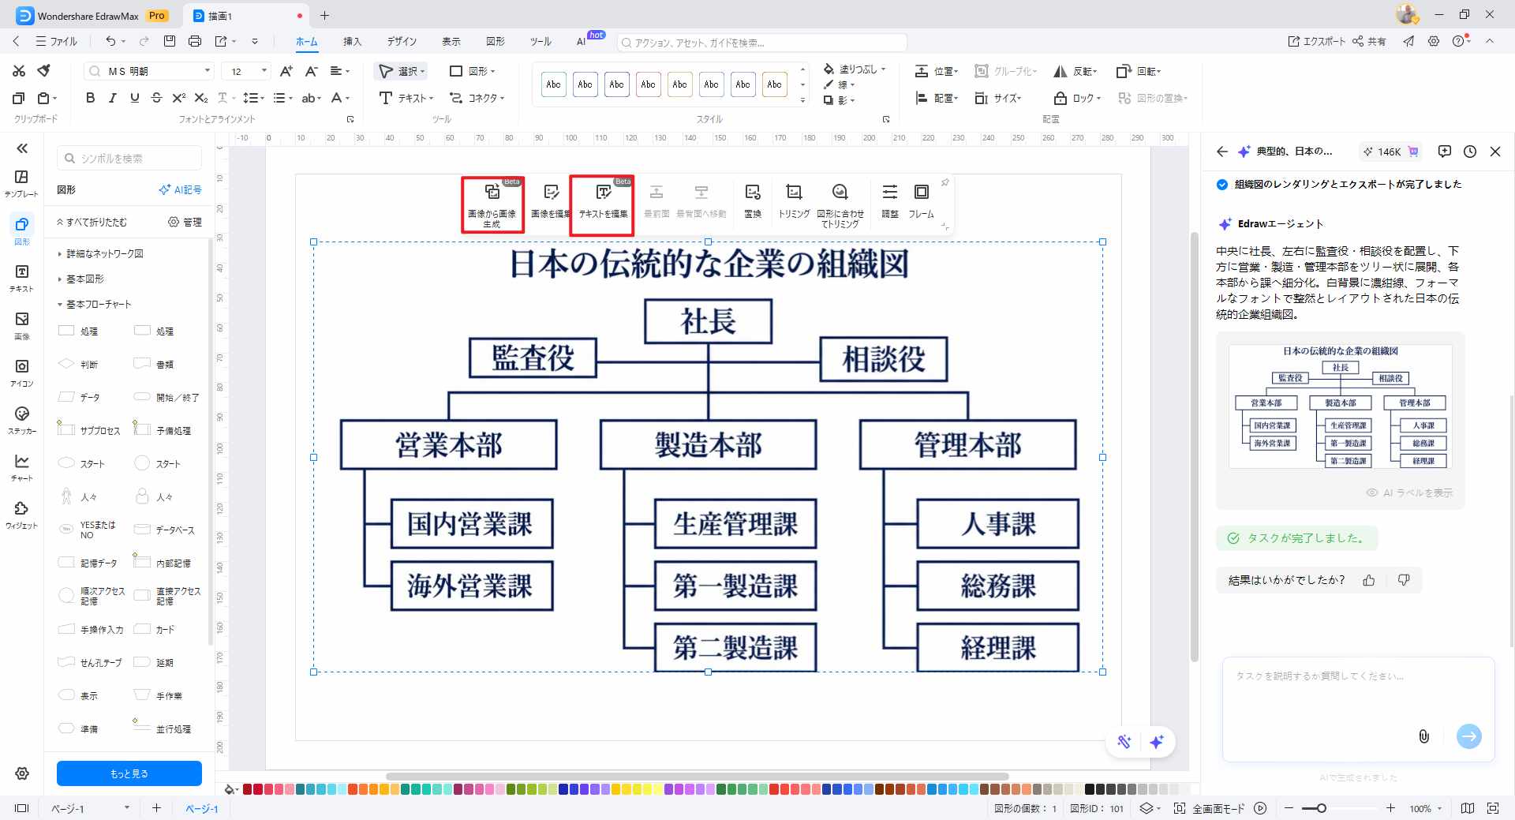Toggle italic formatting
The width and height of the screenshot is (1515, 820).
112,98
